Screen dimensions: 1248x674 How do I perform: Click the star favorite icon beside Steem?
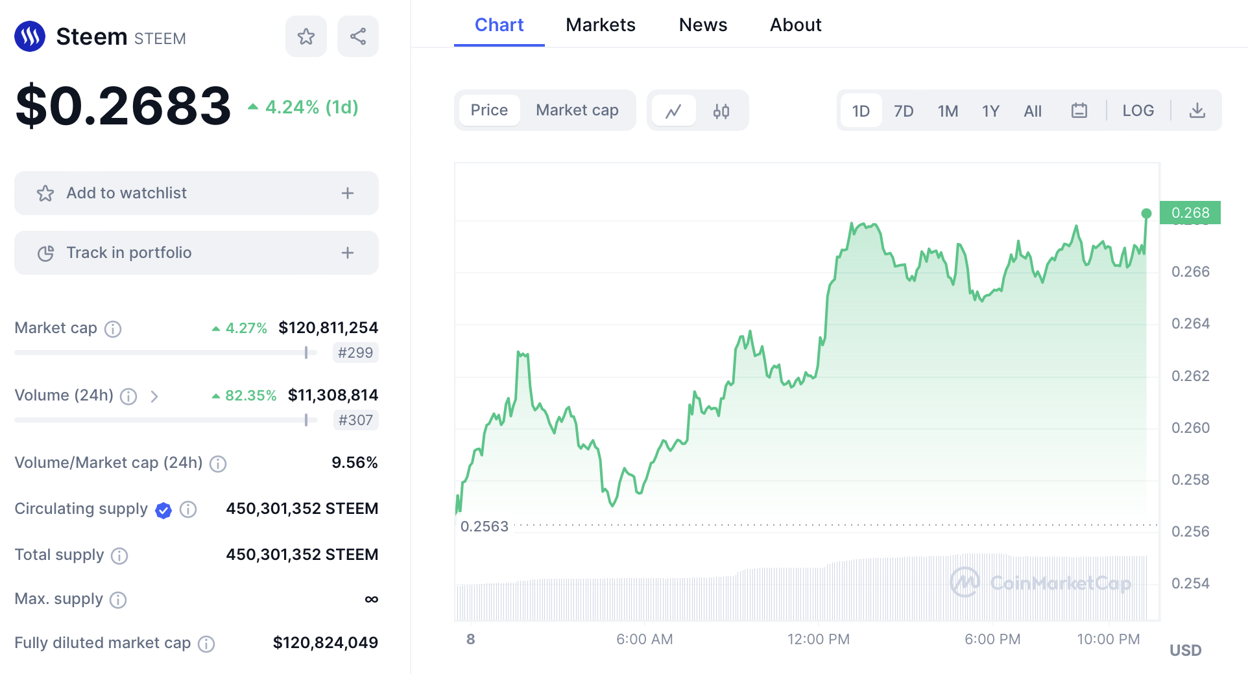pyautogui.click(x=306, y=36)
